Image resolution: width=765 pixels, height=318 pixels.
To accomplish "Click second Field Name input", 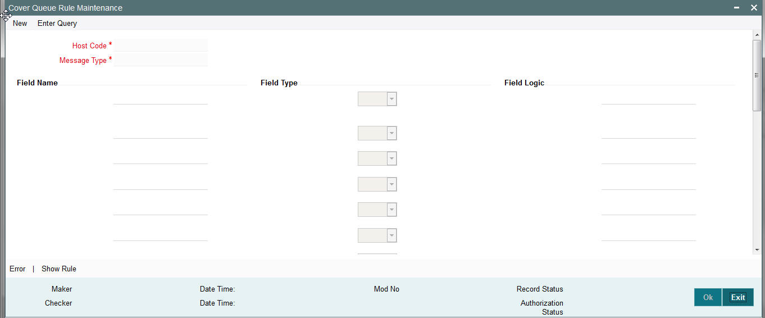I will 160,133.
